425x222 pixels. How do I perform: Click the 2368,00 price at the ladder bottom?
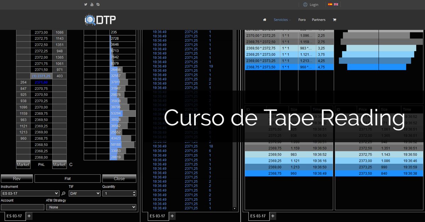pyautogui.click(x=41, y=157)
